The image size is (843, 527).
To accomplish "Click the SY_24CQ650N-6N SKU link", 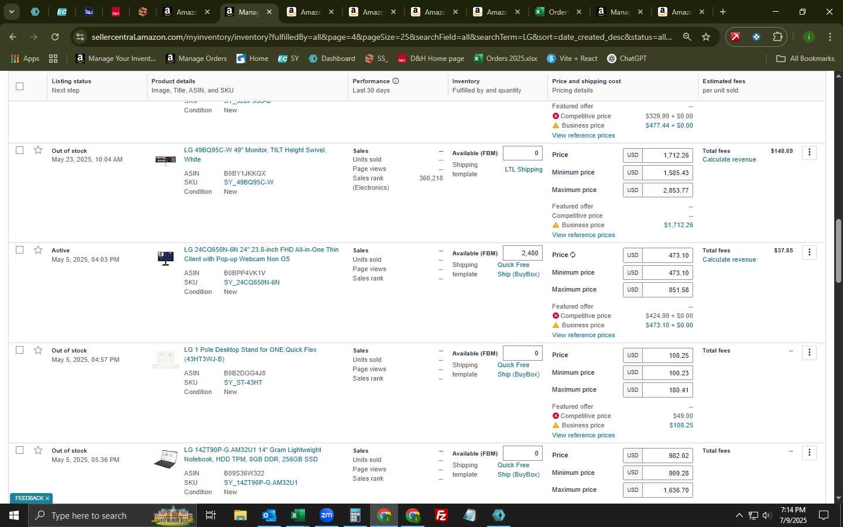I will pos(252,282).
